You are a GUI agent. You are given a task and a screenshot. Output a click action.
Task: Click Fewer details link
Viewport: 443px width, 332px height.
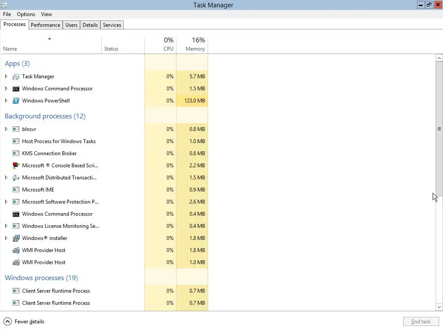pos(29,322)
